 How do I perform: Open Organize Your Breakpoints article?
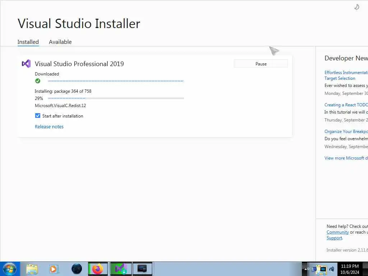[x=346, y=132]
